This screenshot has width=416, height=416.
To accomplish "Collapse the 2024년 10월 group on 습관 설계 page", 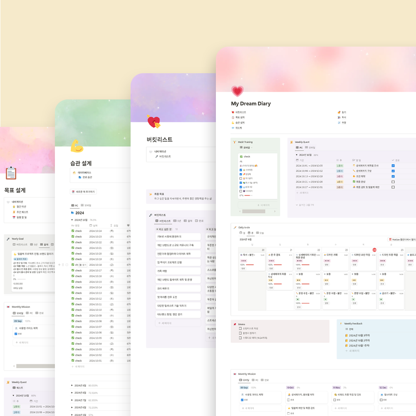I will coord(72,220).
